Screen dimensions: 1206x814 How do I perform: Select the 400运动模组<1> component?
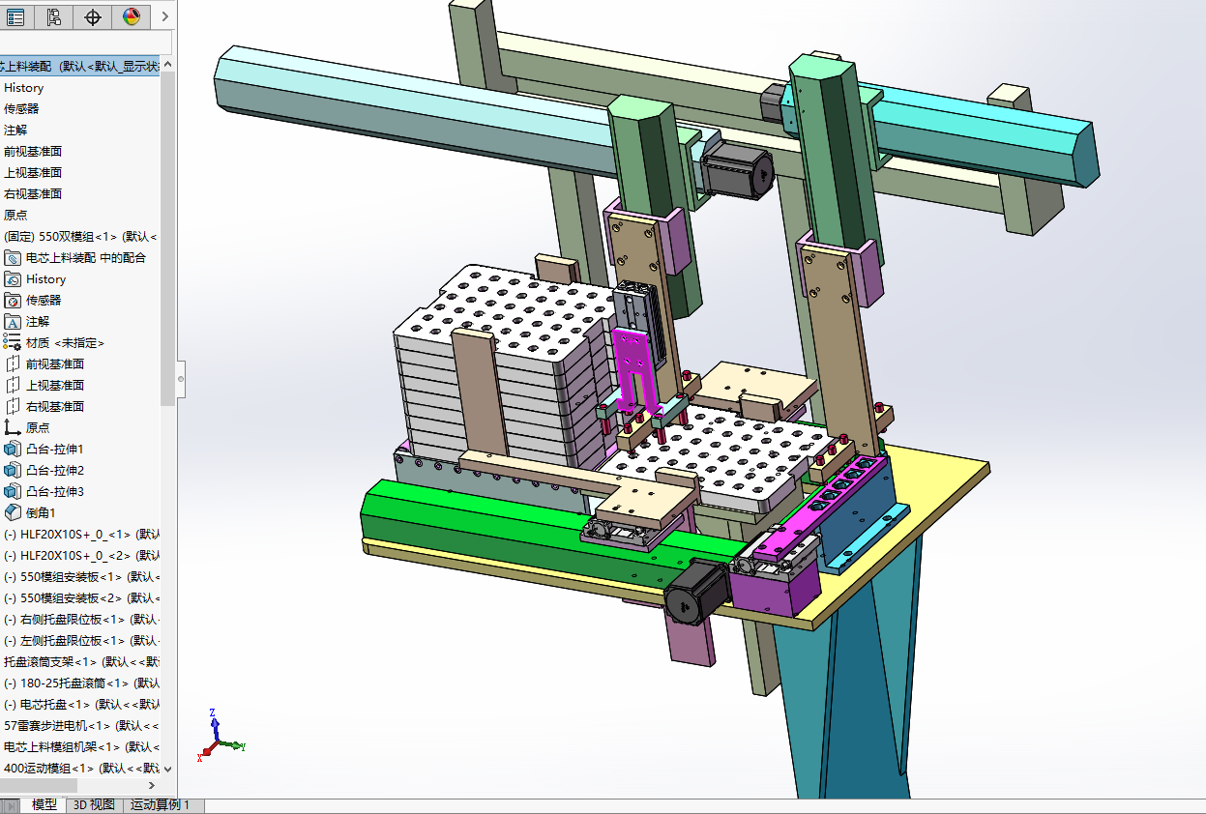(80, 768)
